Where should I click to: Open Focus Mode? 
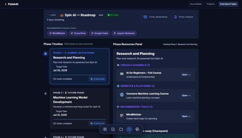(196, 4)
